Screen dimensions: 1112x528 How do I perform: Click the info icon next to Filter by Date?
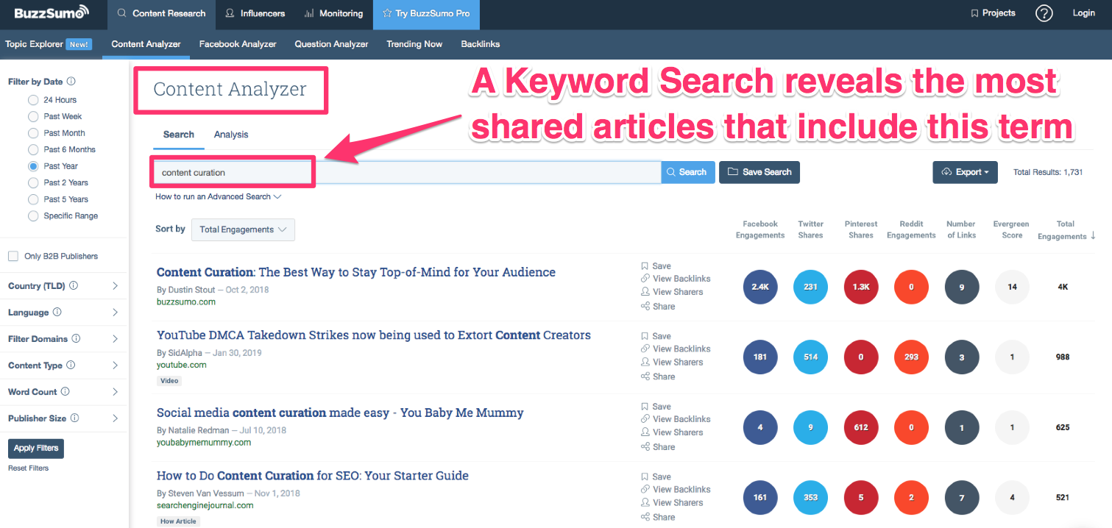click(71, 82)
